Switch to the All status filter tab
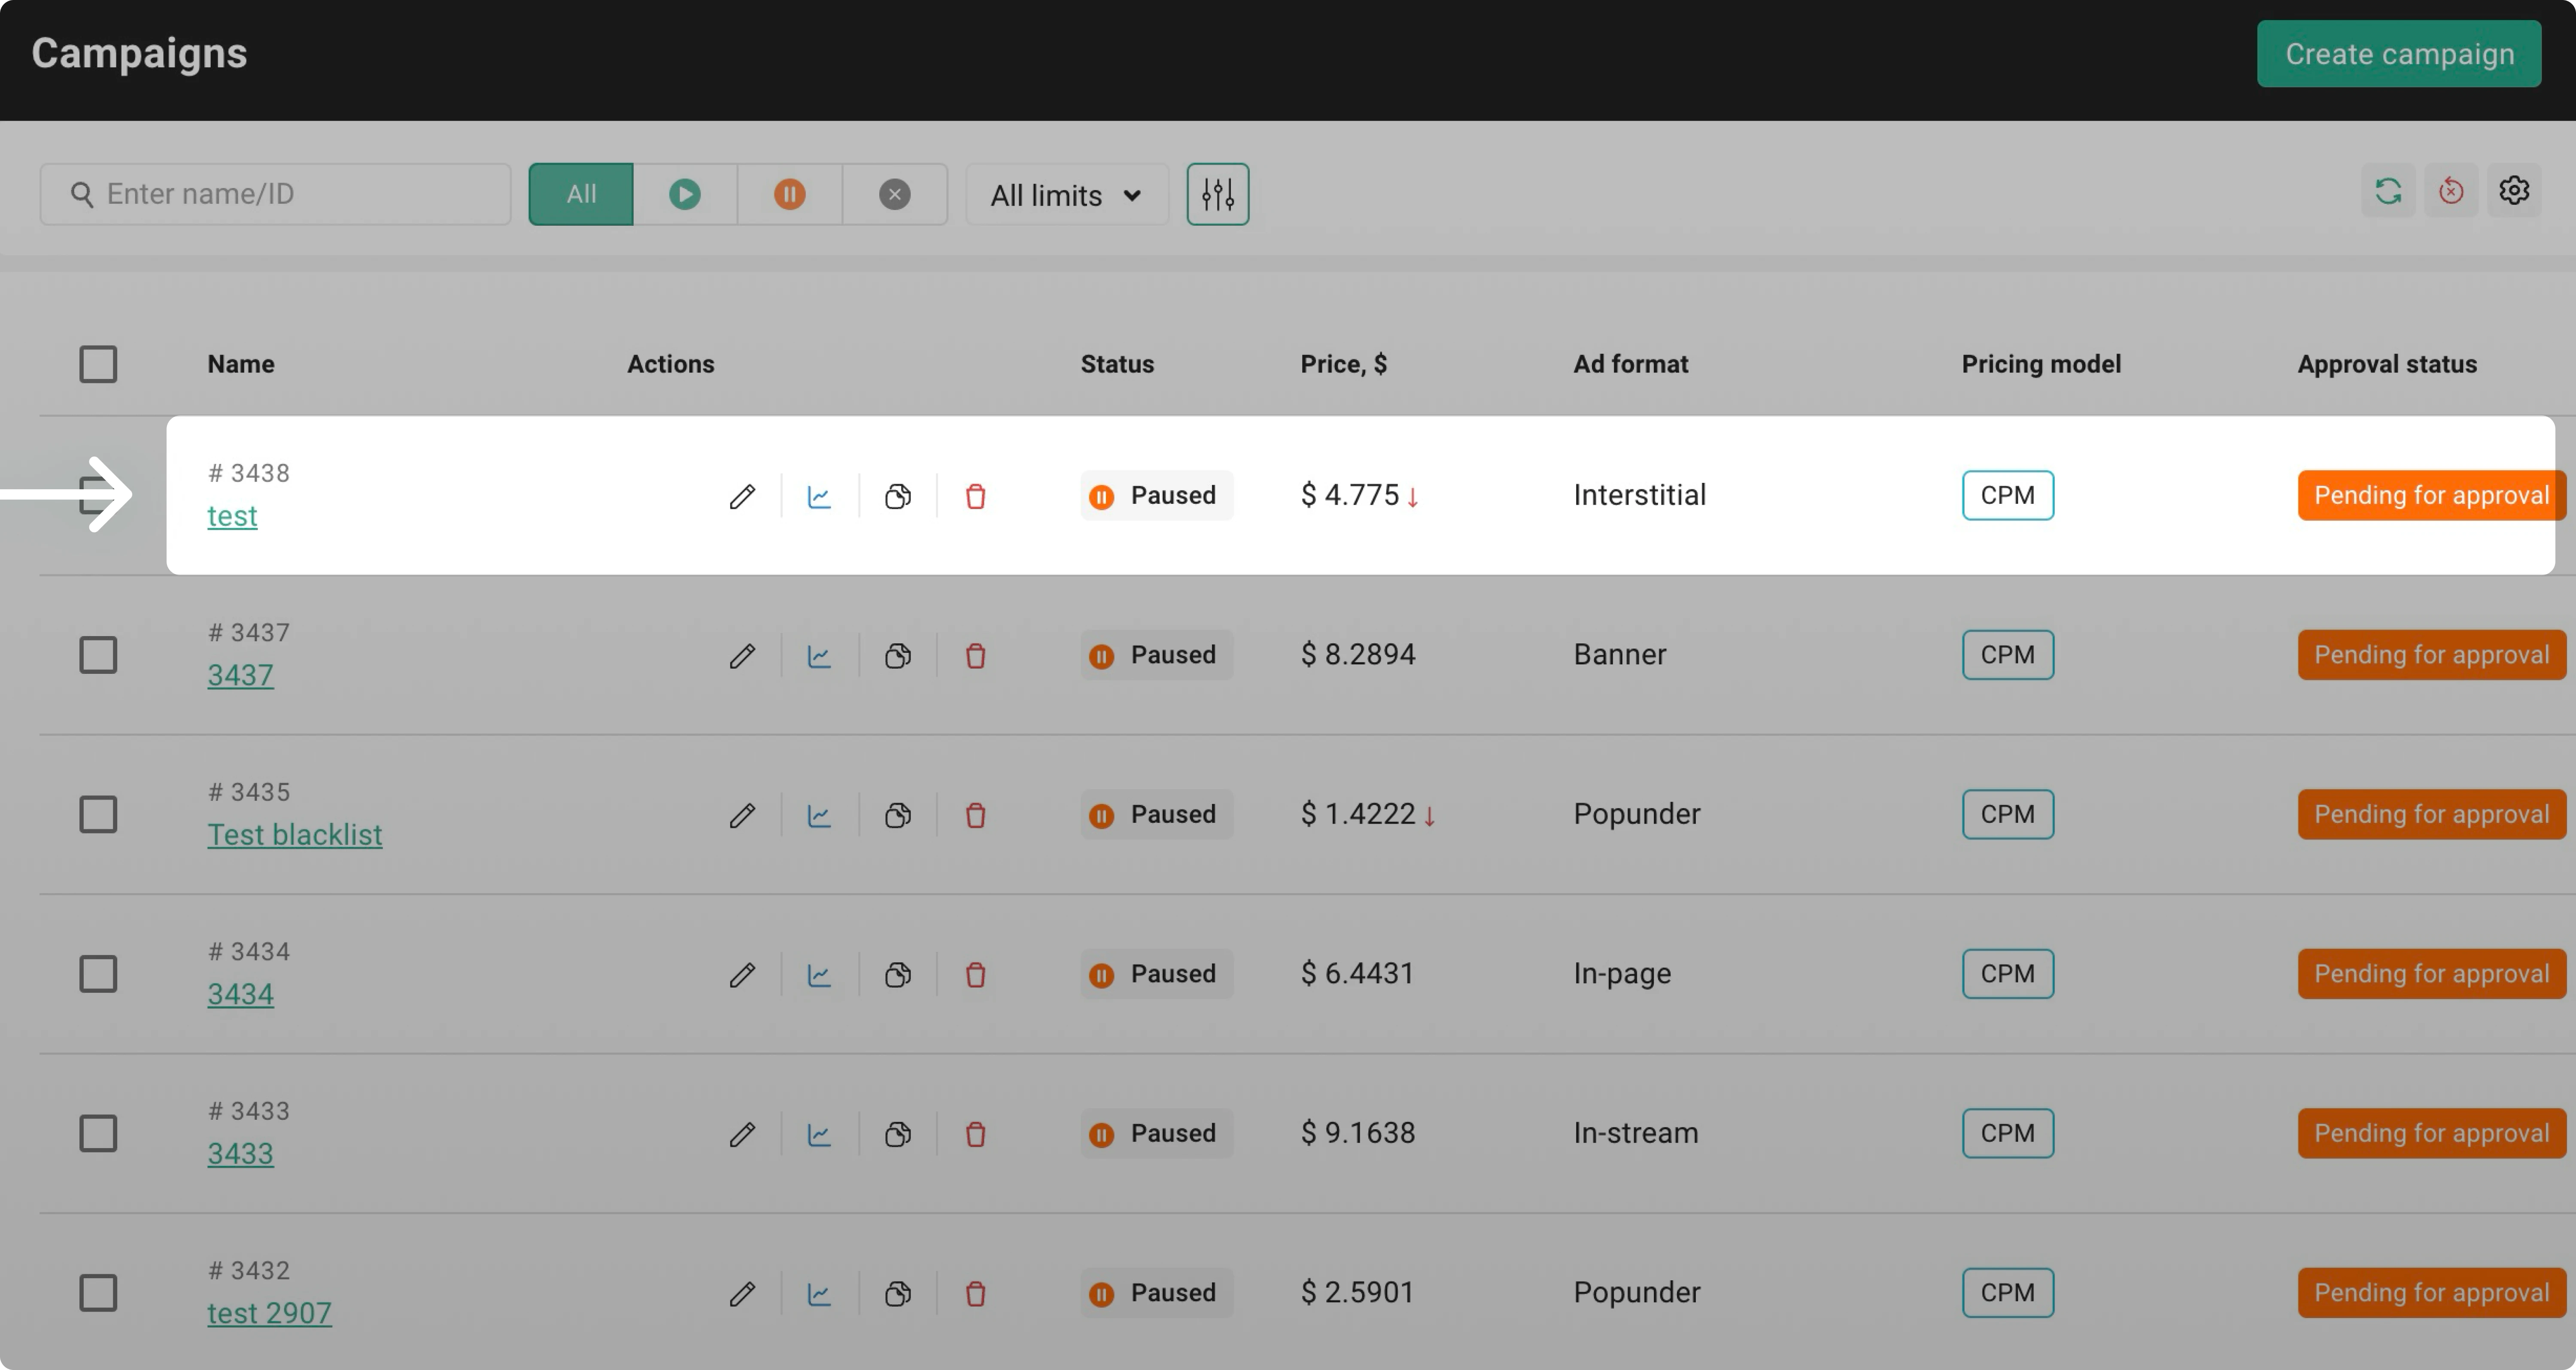The height and width of the screenshot is (1370, 2576). click(581, 194)
